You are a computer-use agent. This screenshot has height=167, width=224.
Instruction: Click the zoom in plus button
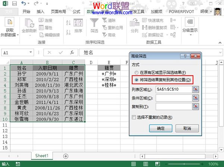(202, 164)
